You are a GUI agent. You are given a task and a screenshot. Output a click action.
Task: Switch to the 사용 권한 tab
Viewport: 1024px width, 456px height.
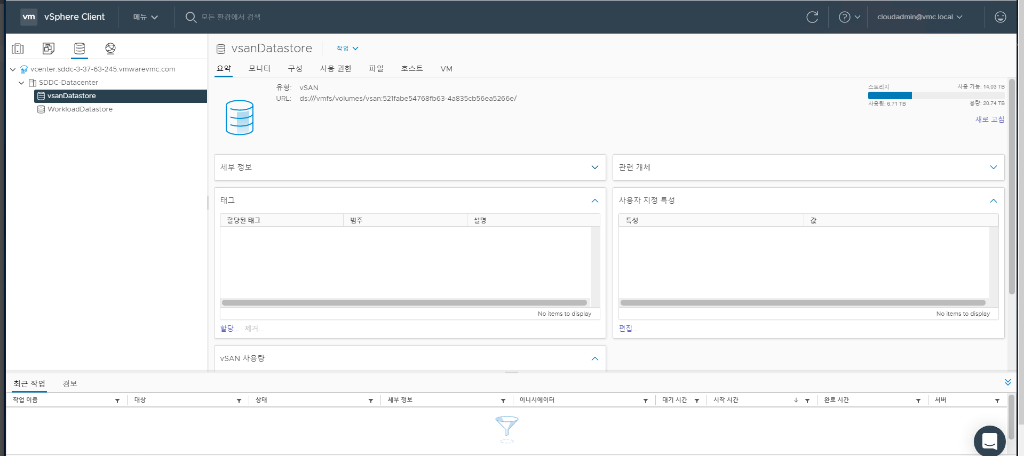(336, 69)
